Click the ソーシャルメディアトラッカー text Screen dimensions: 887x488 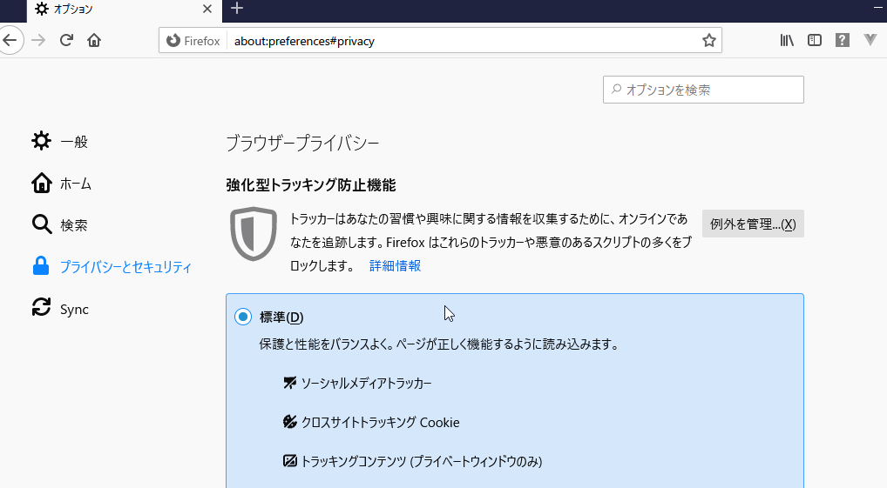366,384
